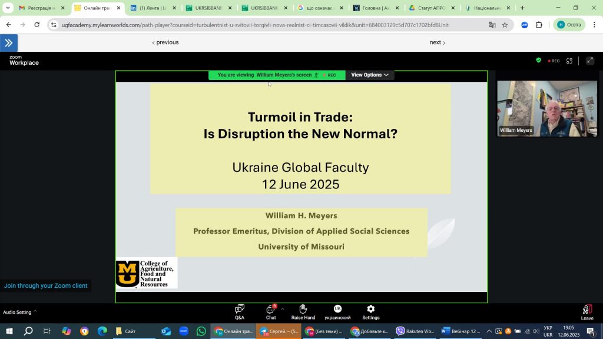Viewport: 603px width, 339px height.
Task: Click Join through your Zoom client
Action: 45,286
